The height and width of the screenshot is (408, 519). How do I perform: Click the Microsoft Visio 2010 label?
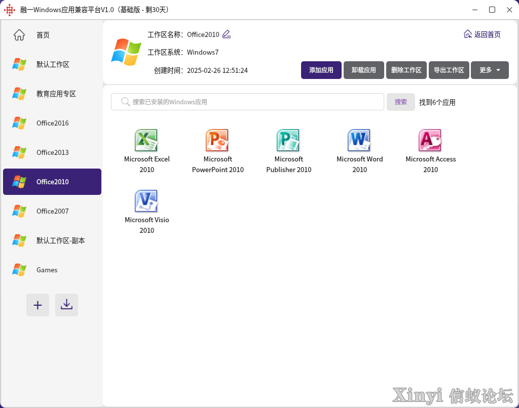point(146,225)
